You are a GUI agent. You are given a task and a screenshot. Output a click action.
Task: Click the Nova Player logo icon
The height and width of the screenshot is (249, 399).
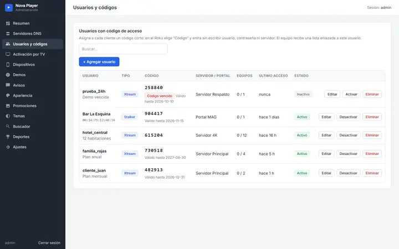(9, 8)
